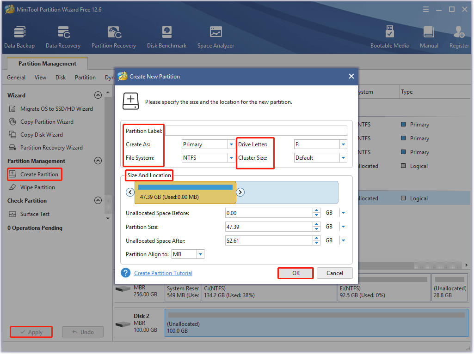Open the Drive Letter dropdown

coord(343,144)
